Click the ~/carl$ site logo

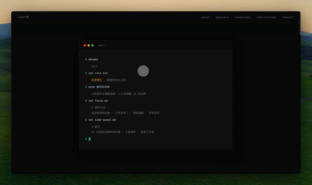(23, 17)
